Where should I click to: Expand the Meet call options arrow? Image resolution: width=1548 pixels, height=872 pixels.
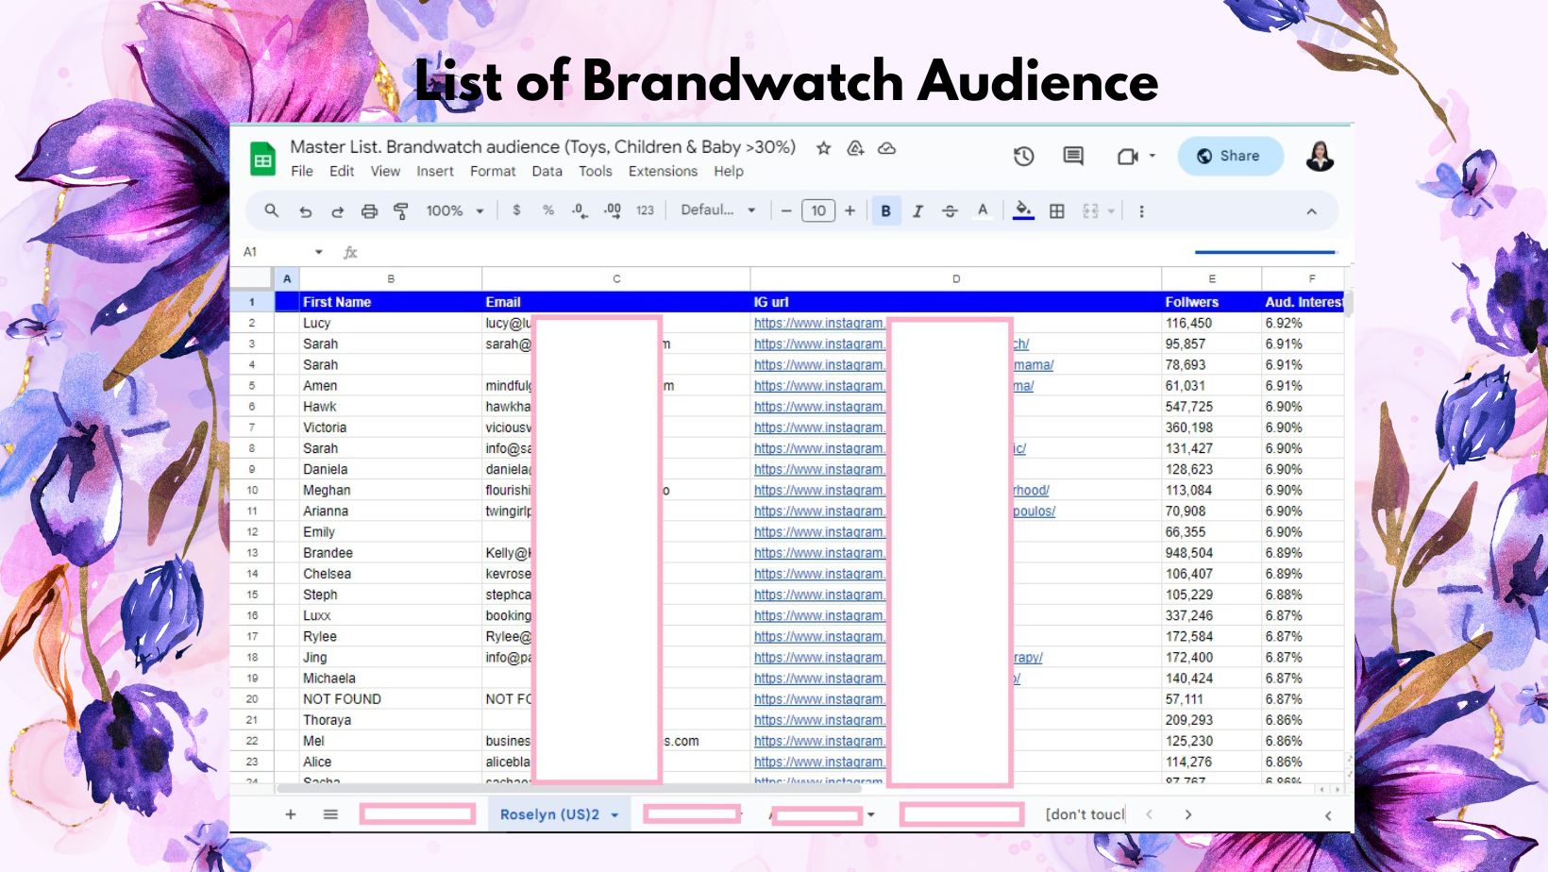[x=1153, y=157]
